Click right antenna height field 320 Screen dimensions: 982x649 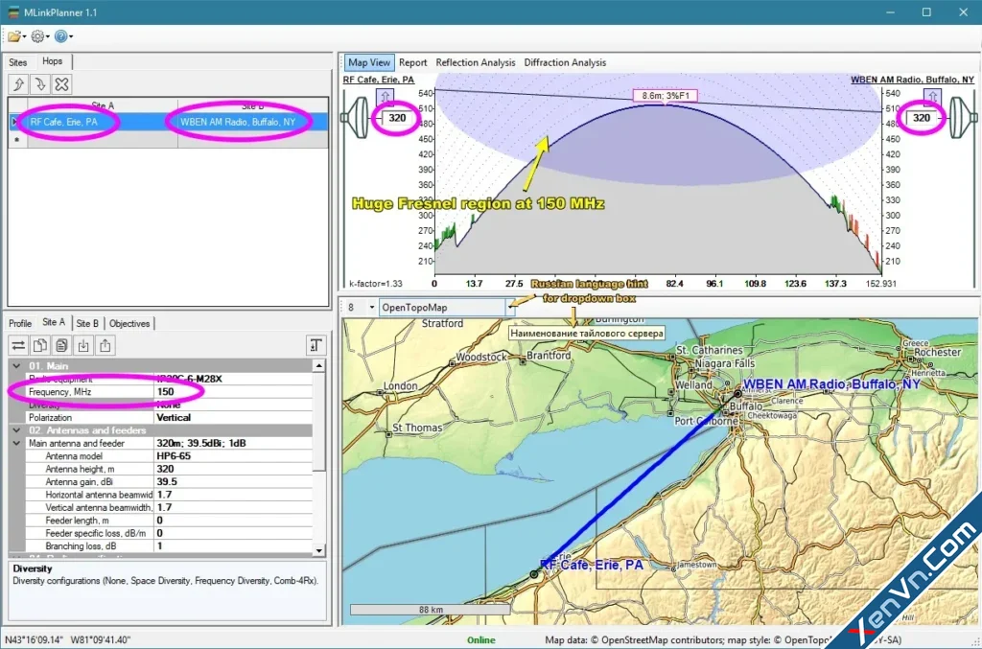[x=922, y=118]
